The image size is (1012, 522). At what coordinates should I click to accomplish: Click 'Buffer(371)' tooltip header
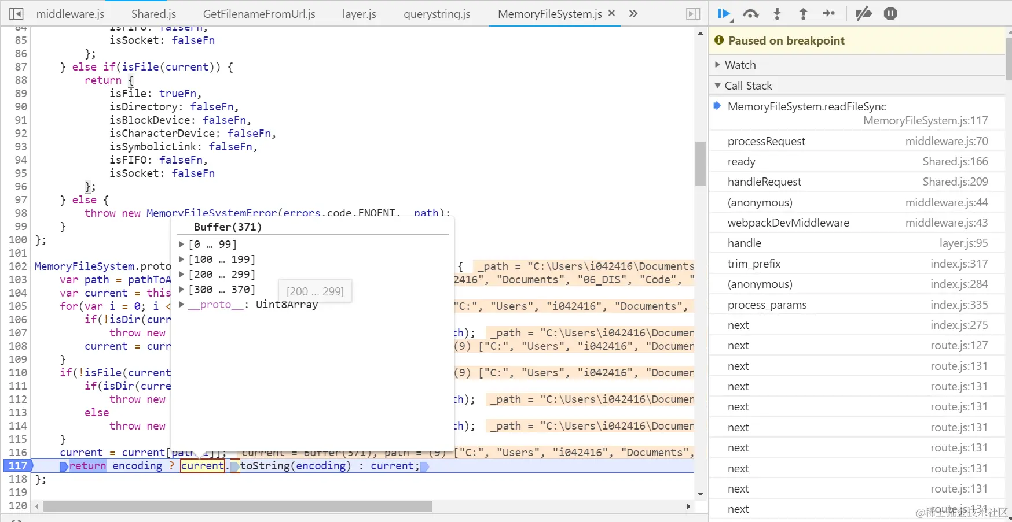(x=228, y=227)
